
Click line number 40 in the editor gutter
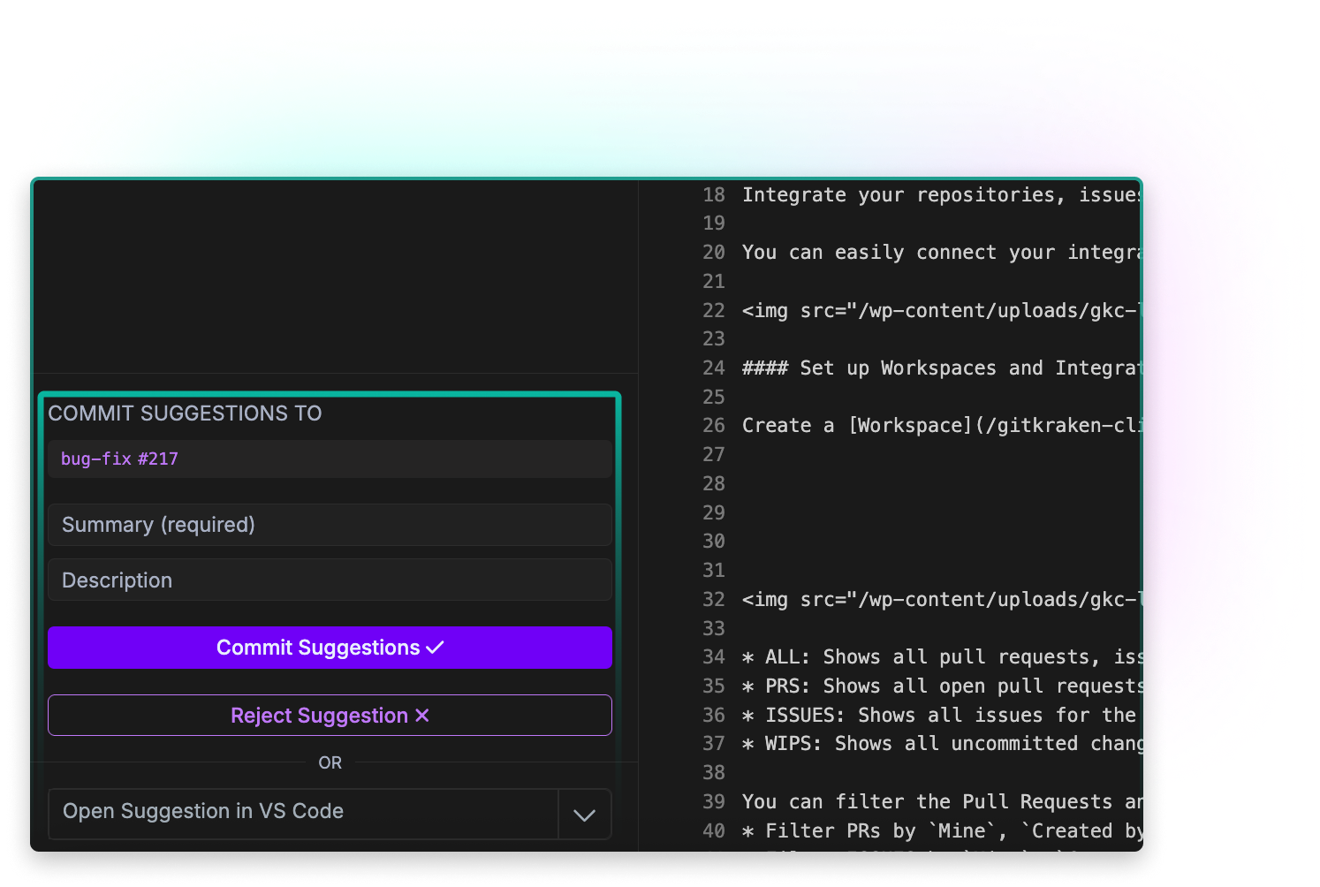tap(713, 830)
